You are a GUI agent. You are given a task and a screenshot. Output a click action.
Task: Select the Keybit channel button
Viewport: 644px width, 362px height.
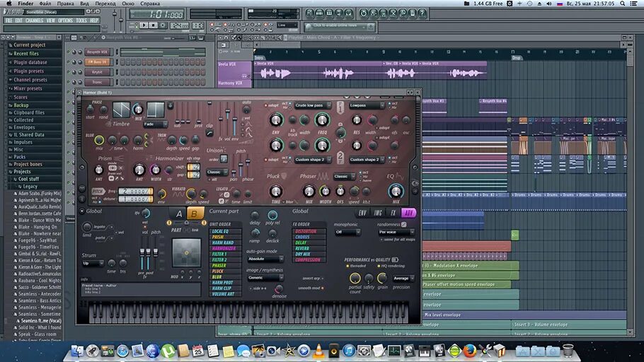pos(98,72)
